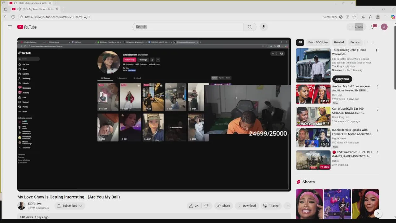Open YouTube notifications bell
Screen dimensions: 396x223
(372, 27)
